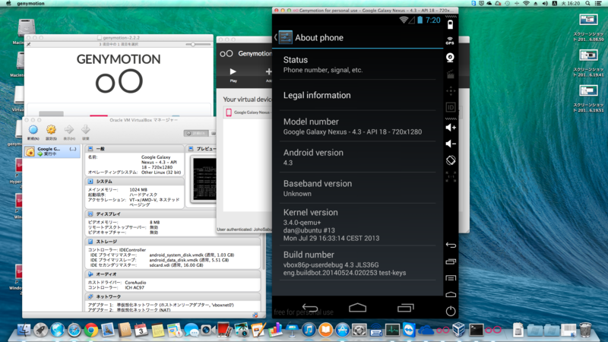608x342 pixels.
Task: Open camera widget in Genymotion toolbar
Action: tap(450, 58)
